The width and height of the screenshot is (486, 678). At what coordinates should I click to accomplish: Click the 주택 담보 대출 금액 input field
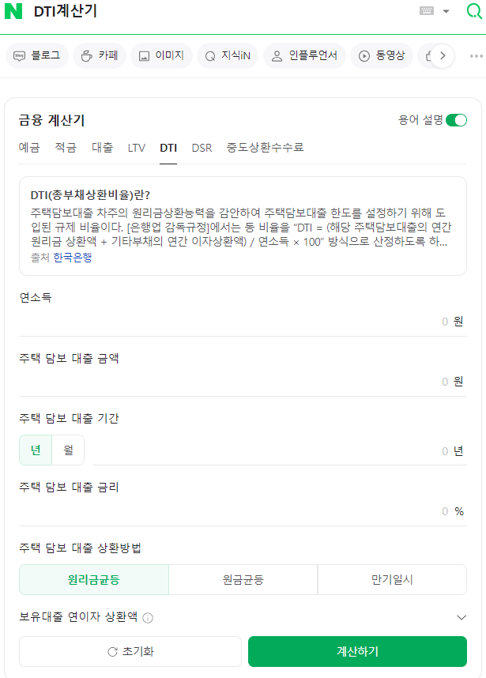point(243,382)
